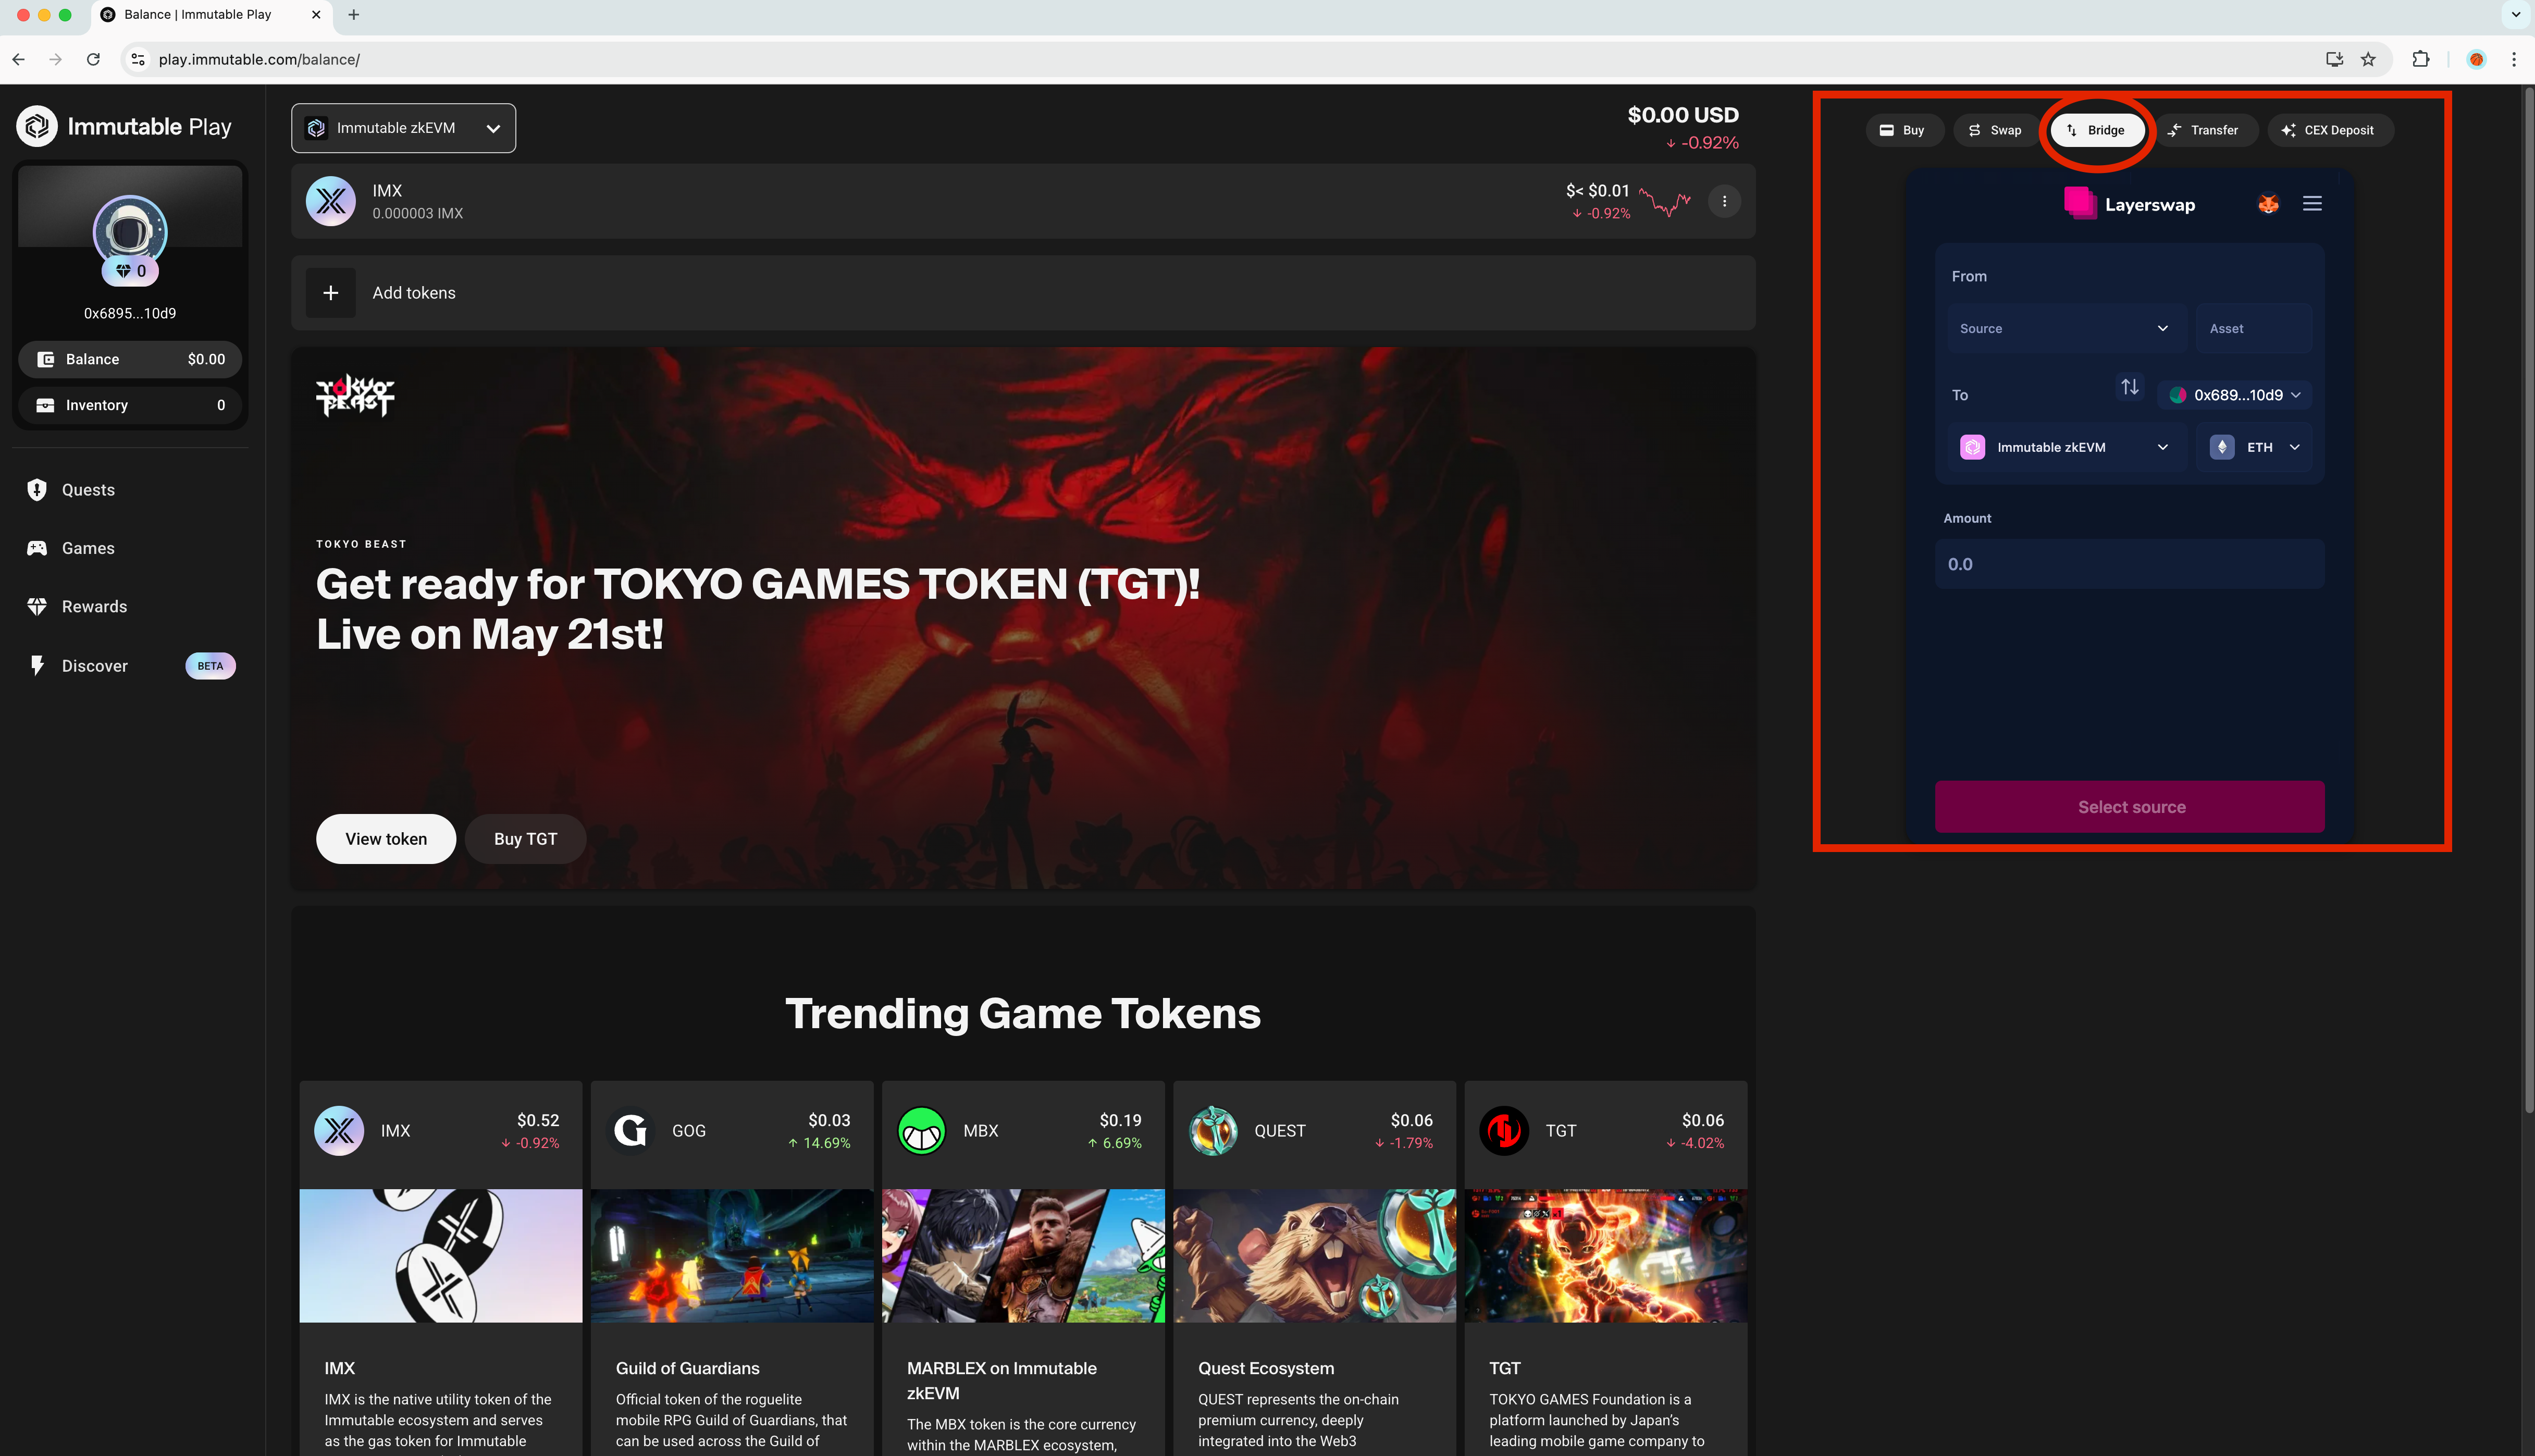Open the MARBLEX game thumbnail image
This screenshot has height=1456, width=2535.
click(1023, 1256)
